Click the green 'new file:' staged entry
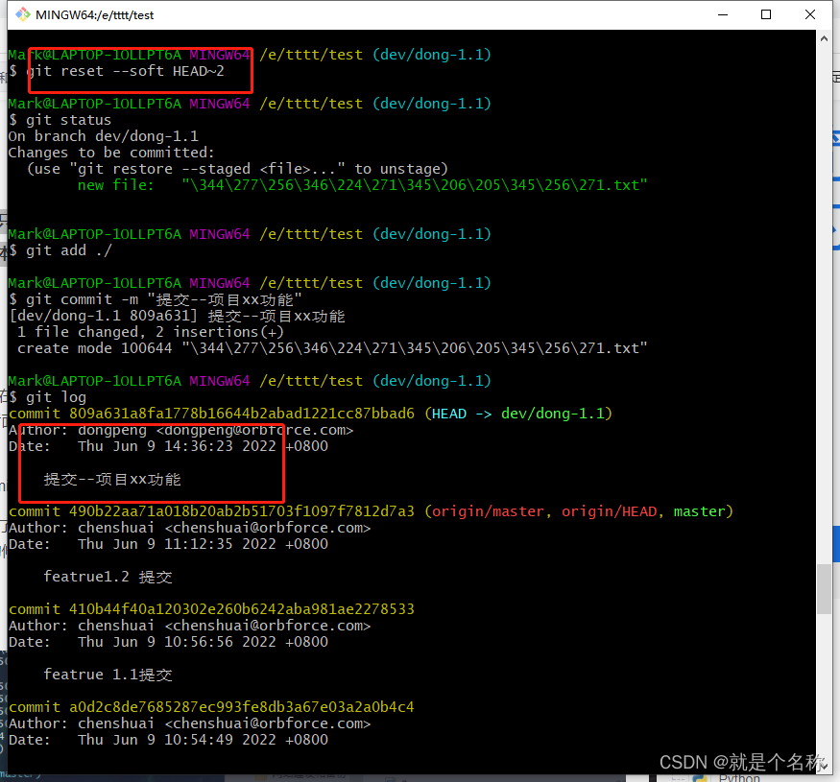 [363, 185]
